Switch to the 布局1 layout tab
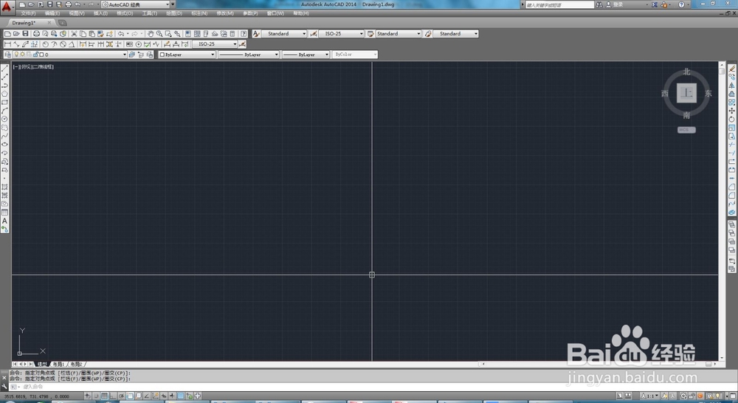 click(x=58, y=364)
